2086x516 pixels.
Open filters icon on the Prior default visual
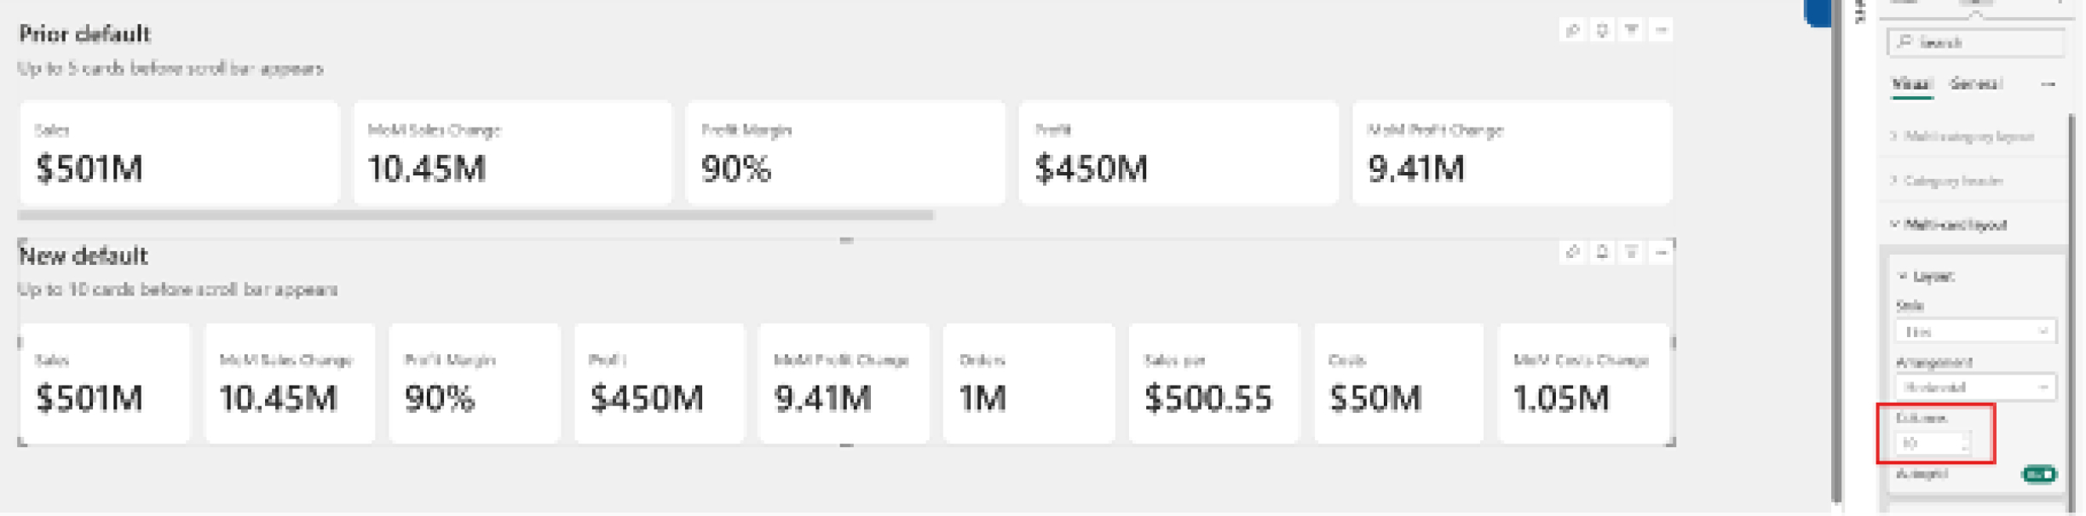1631,31
